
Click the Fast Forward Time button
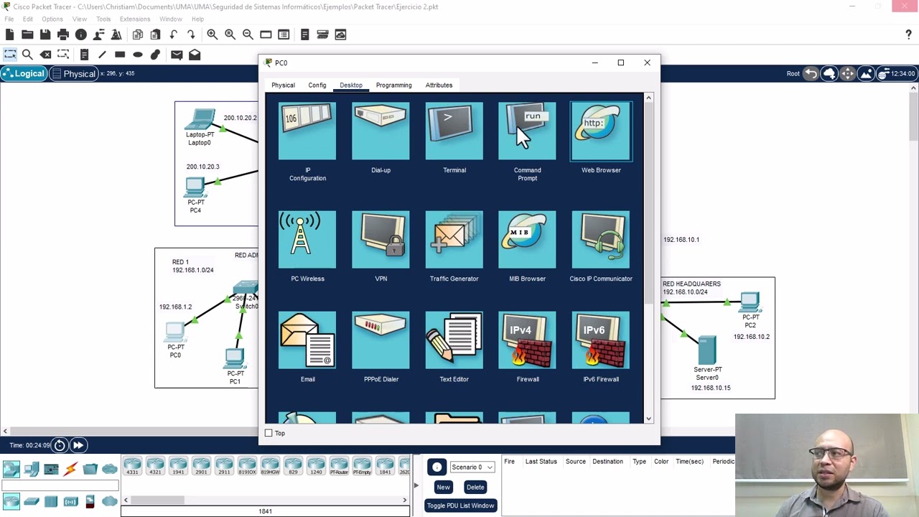tap(78, 445)
